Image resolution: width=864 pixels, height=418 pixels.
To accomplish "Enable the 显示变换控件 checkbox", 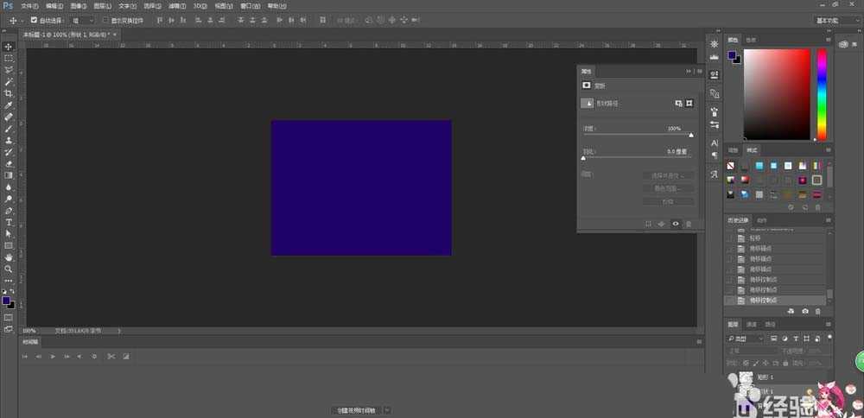I will (105, 19).
